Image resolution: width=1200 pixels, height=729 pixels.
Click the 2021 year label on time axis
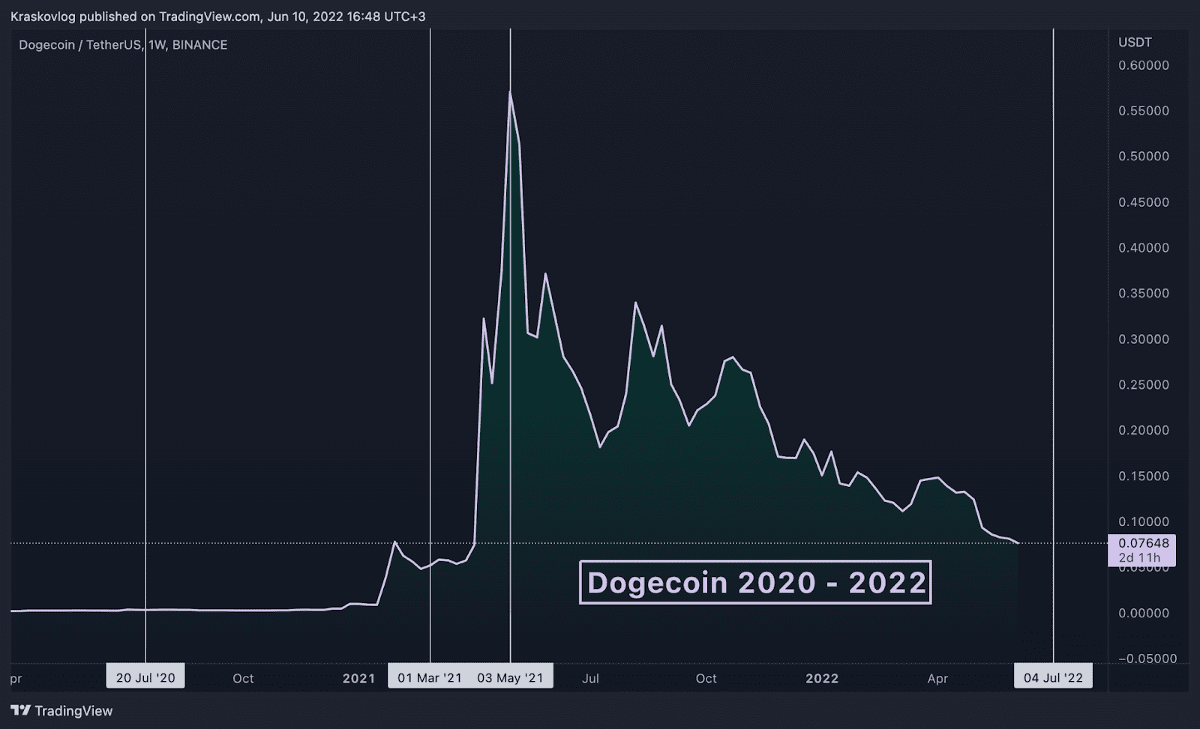click(358, 679)
